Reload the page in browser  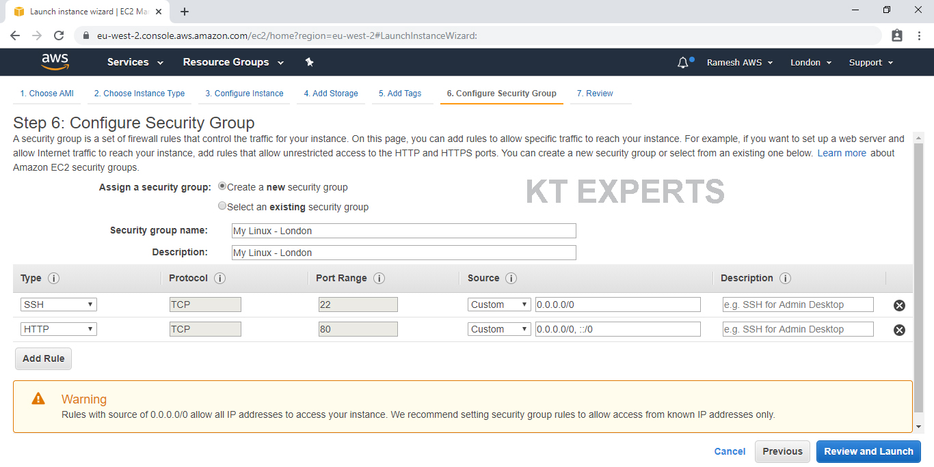pos(59,36)
